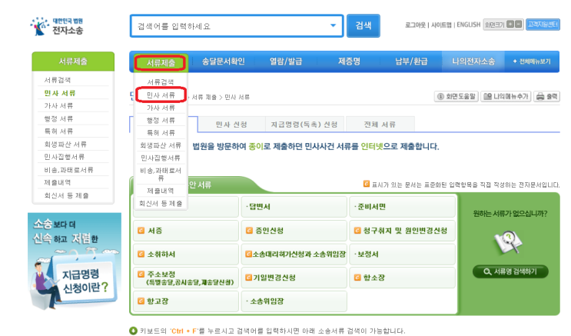Viewport: 571px width, 336px height.
Task: Open the 항고장 electronic document
Action: click(x=186, y=301)
